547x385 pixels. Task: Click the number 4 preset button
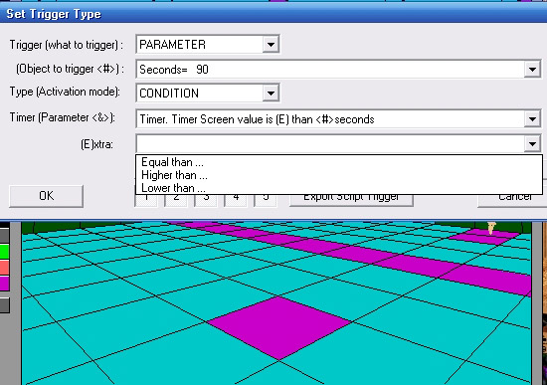[236, 200]
